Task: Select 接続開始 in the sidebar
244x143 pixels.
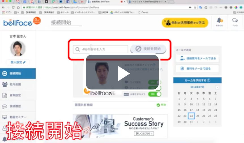Action: pos(18,73)
